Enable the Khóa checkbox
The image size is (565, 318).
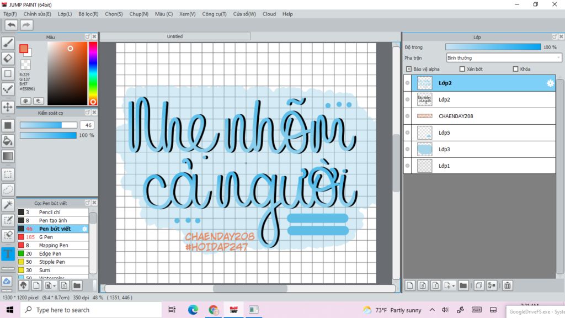tap(515, 69)
